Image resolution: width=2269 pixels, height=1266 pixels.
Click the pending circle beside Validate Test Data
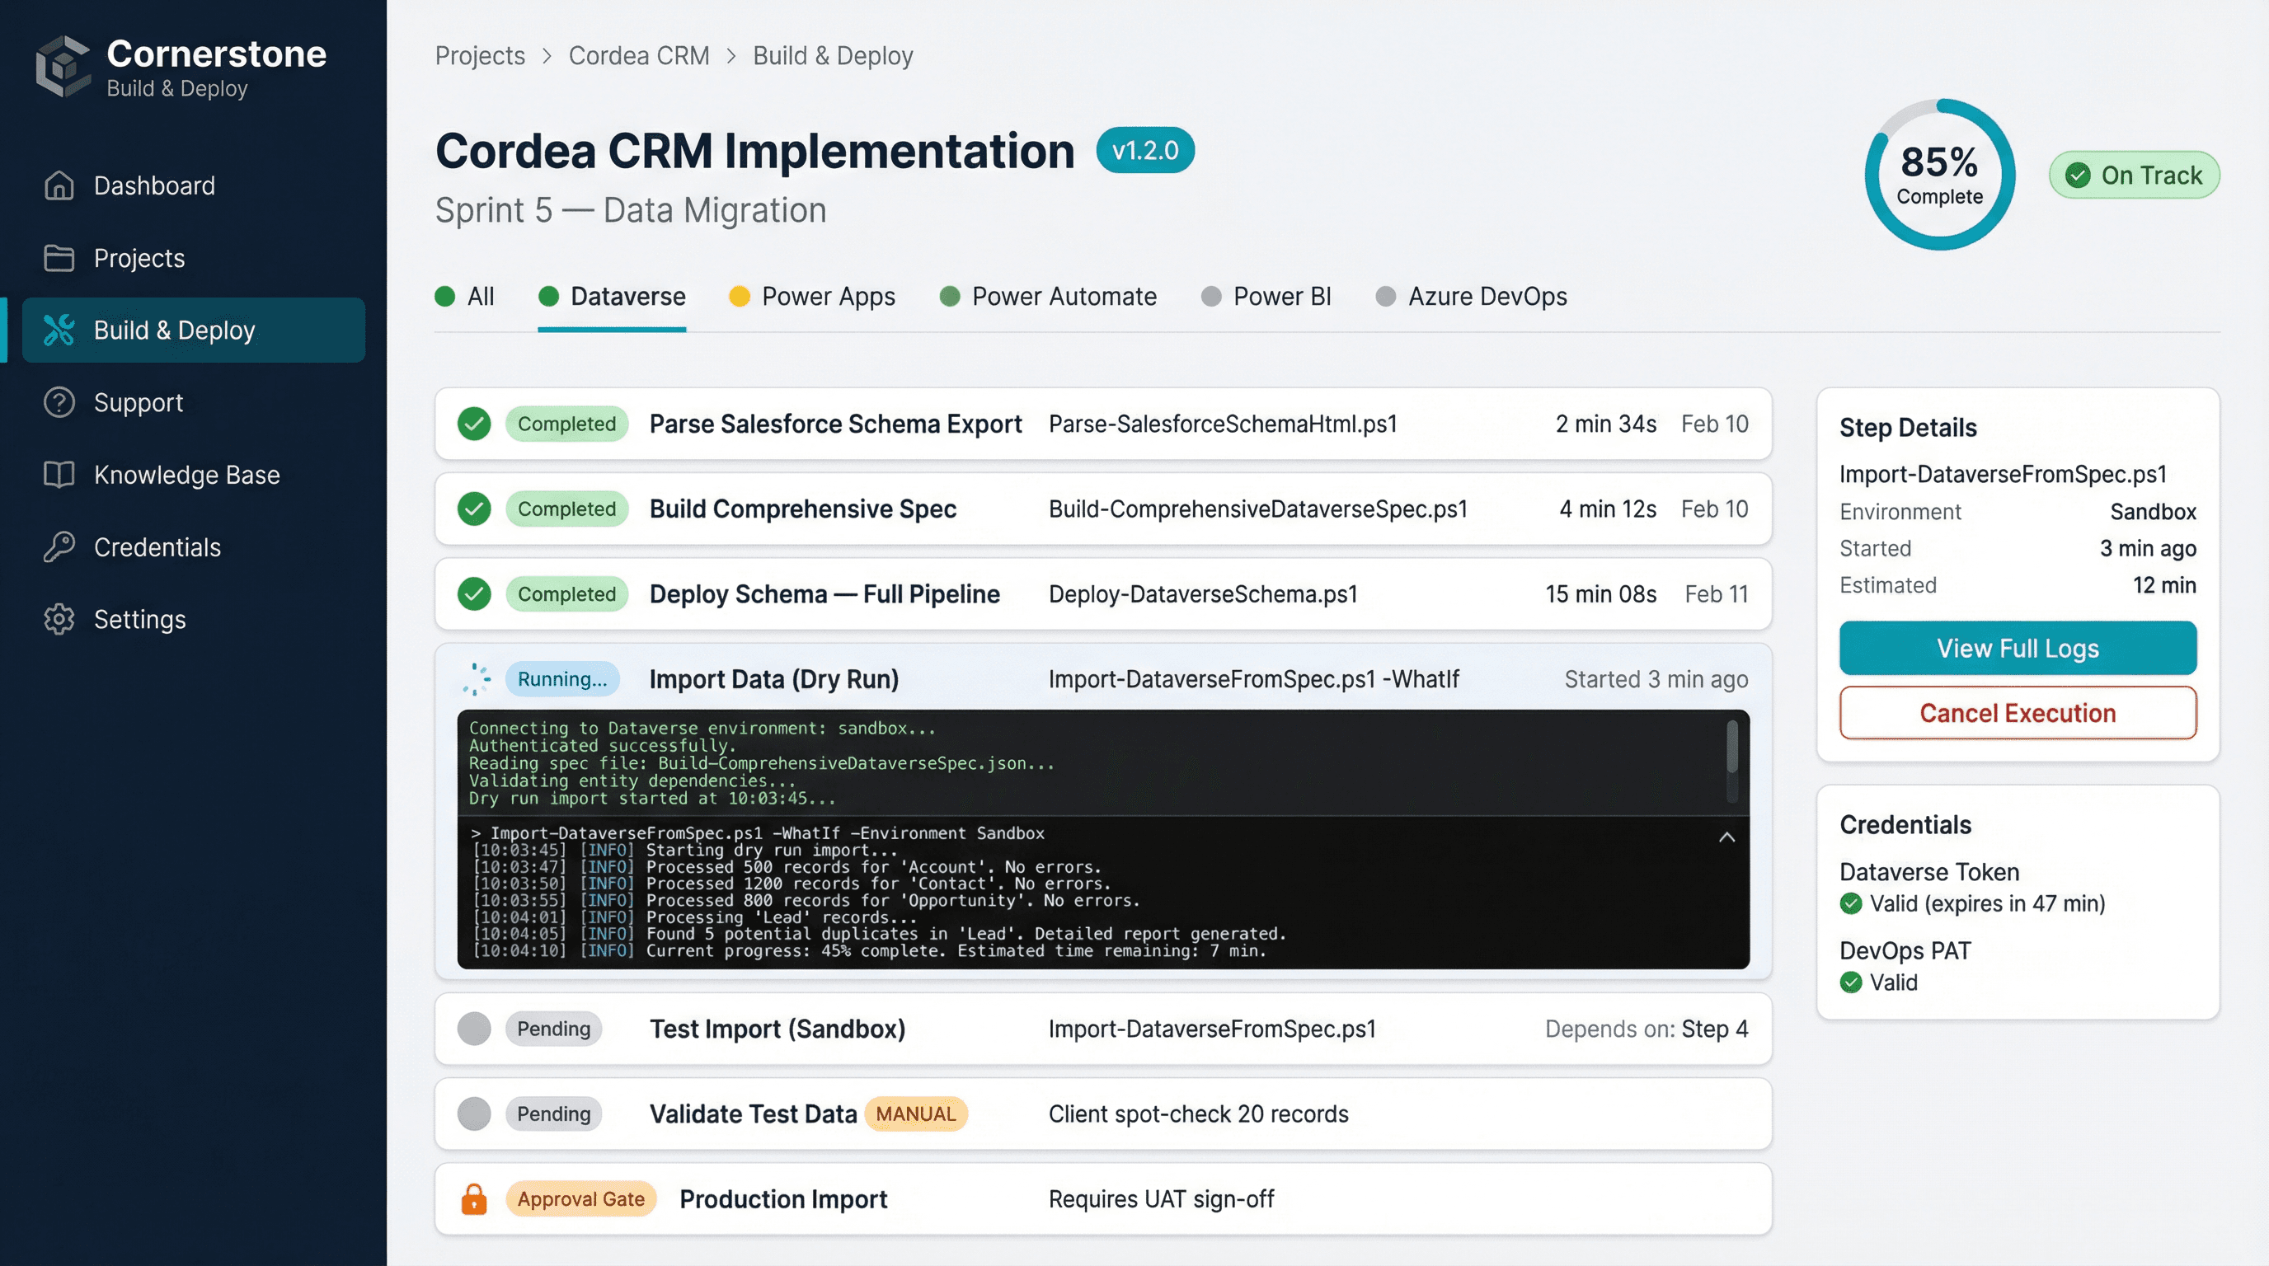(x=474, y=1113)
